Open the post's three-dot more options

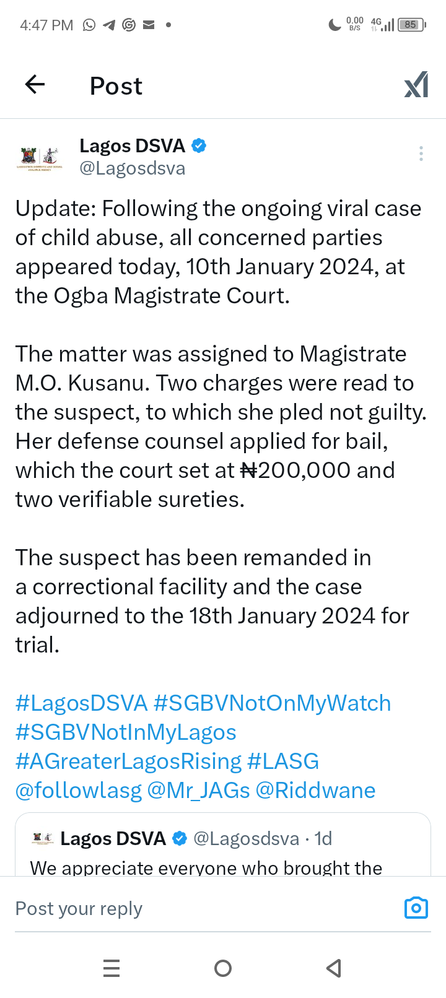[421, 154]
